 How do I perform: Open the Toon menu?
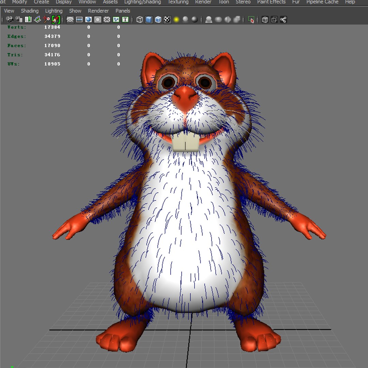pyautogui.click(x=224, y=2)
